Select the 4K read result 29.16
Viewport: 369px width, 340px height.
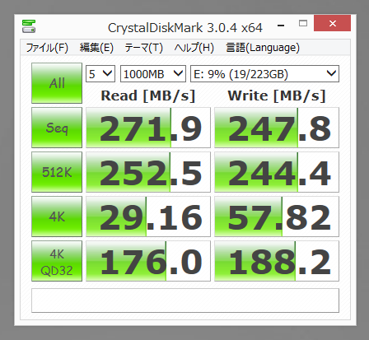coord(148,217)
